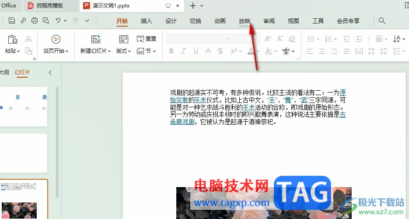
Task: Open Print Preview icon
Action: click(46, 21)
